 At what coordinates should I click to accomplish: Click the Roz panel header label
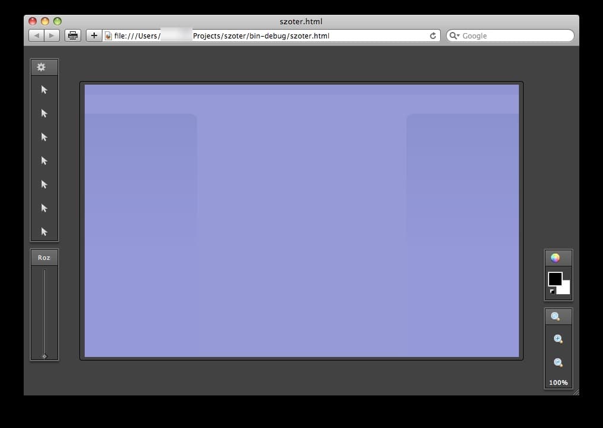(x=44, y=258)
